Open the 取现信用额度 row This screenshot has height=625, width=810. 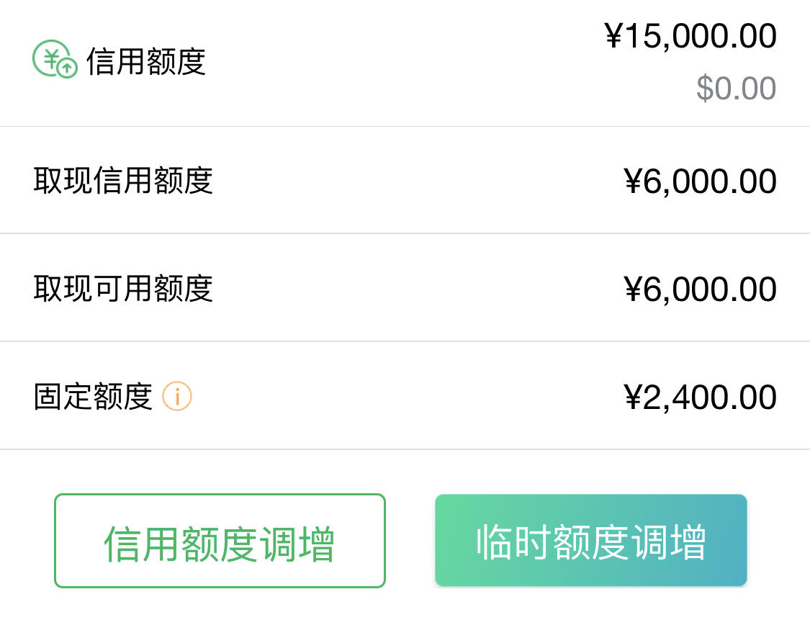(x=405, y=180)
